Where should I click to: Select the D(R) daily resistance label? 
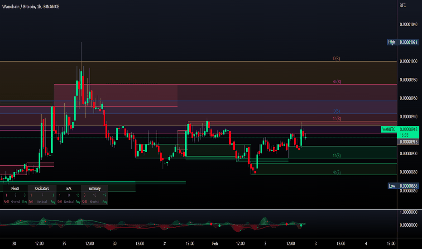tap(336, 58)
